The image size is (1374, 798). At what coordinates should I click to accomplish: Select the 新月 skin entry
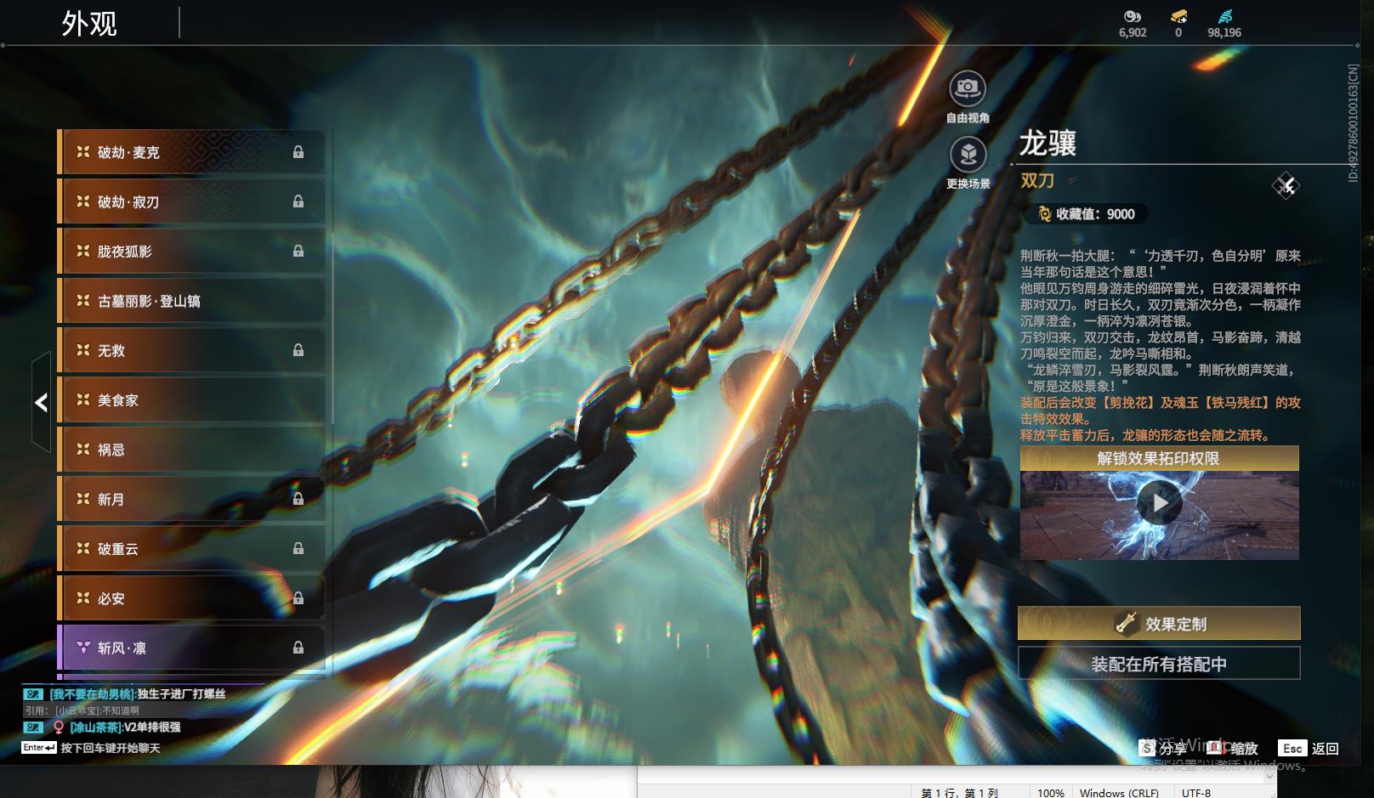[191, 499]
